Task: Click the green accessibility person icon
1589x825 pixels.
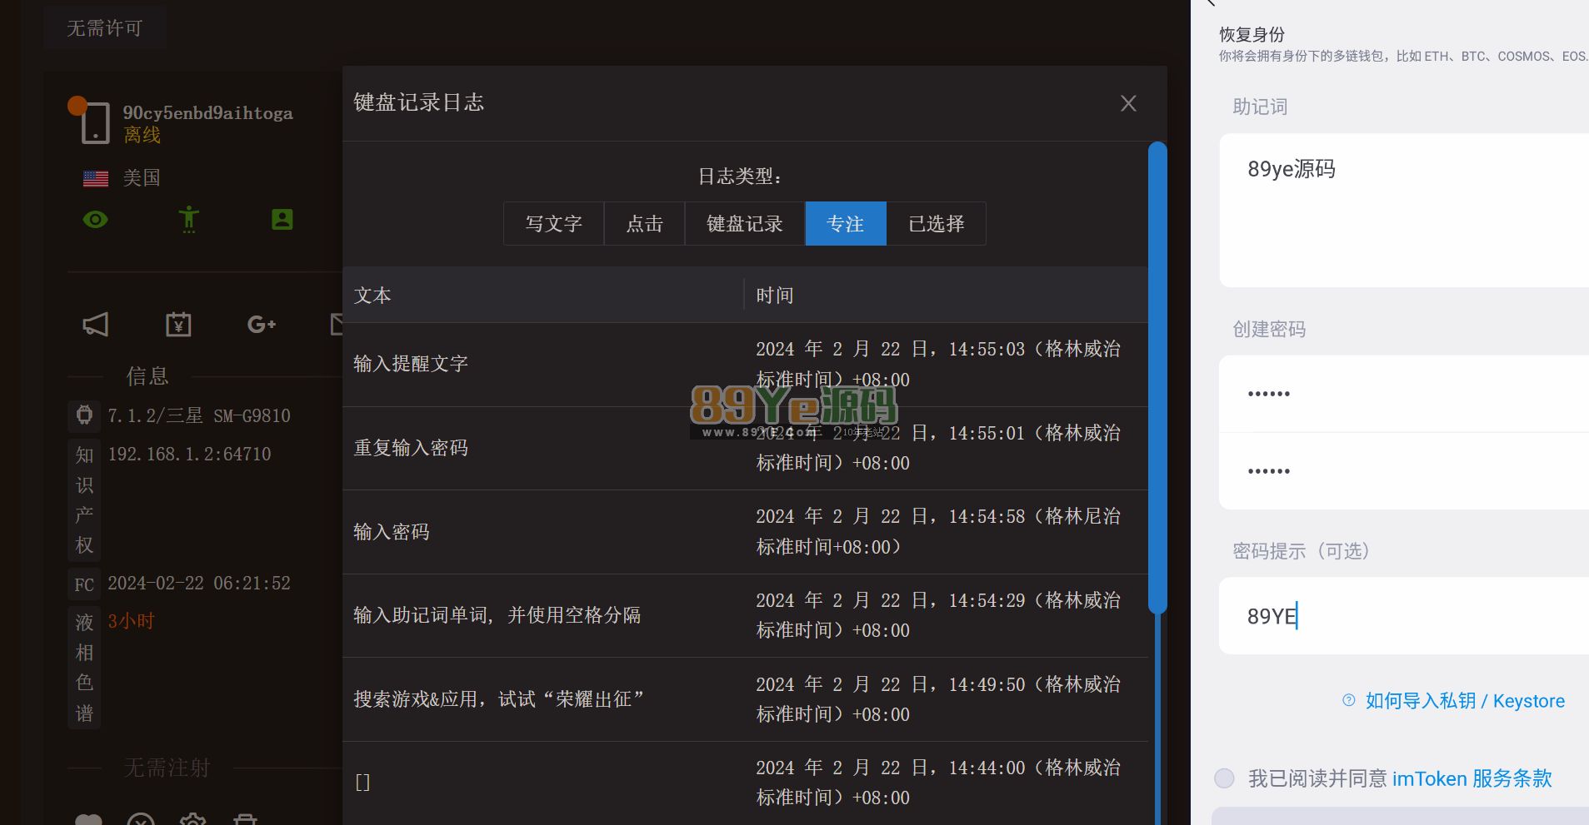Action: (189, 219)
